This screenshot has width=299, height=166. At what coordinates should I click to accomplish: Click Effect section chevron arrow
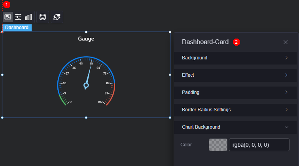click(286, 75)
